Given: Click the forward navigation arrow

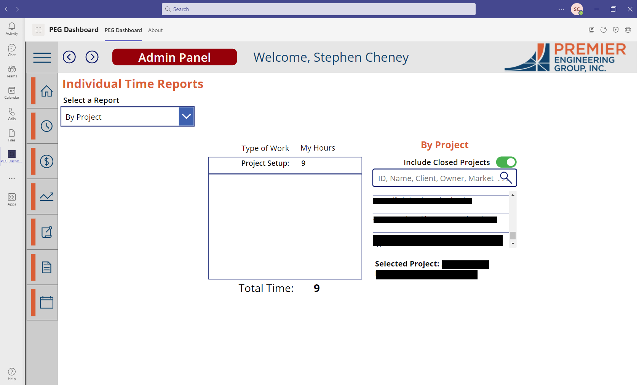Looking at the screenshot, I should [92, 57].
